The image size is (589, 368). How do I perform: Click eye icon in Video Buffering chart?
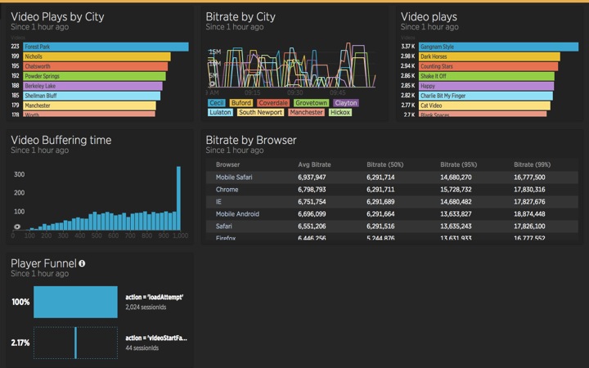(17, 227)
